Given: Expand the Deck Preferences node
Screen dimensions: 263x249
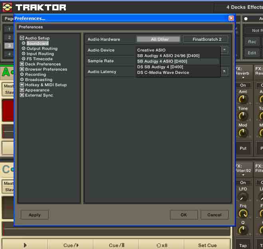Looking at the screenshot, I should coord(22,64).
